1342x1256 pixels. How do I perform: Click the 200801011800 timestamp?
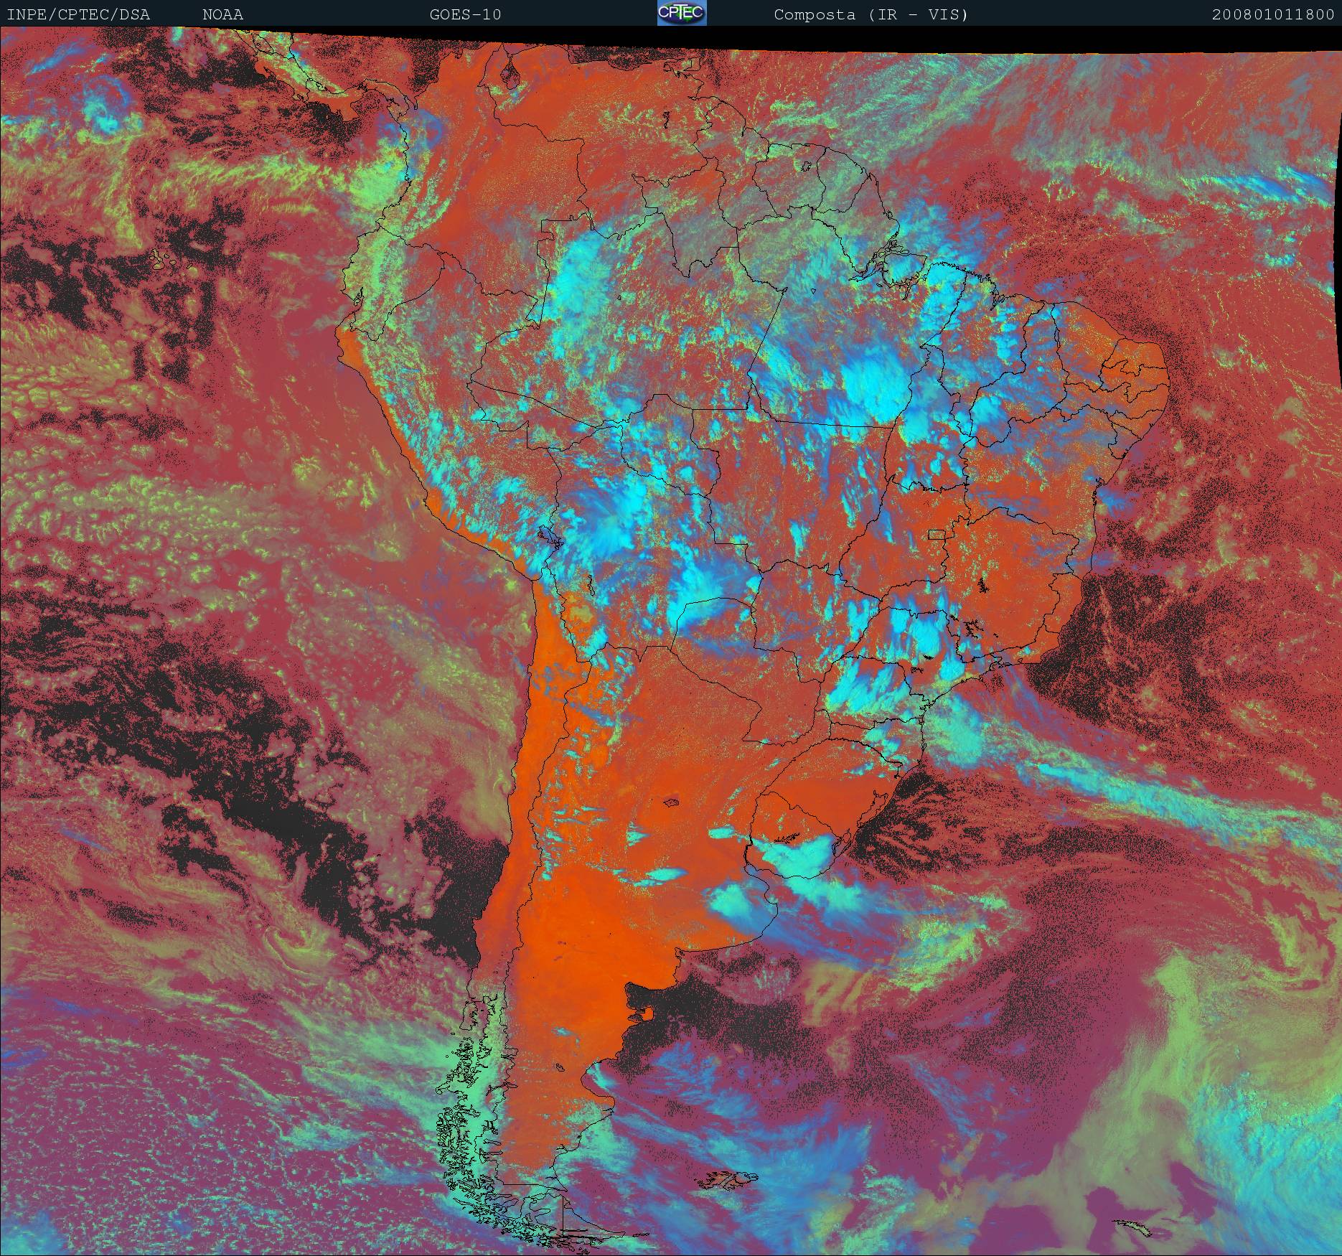coord(1272,14)
